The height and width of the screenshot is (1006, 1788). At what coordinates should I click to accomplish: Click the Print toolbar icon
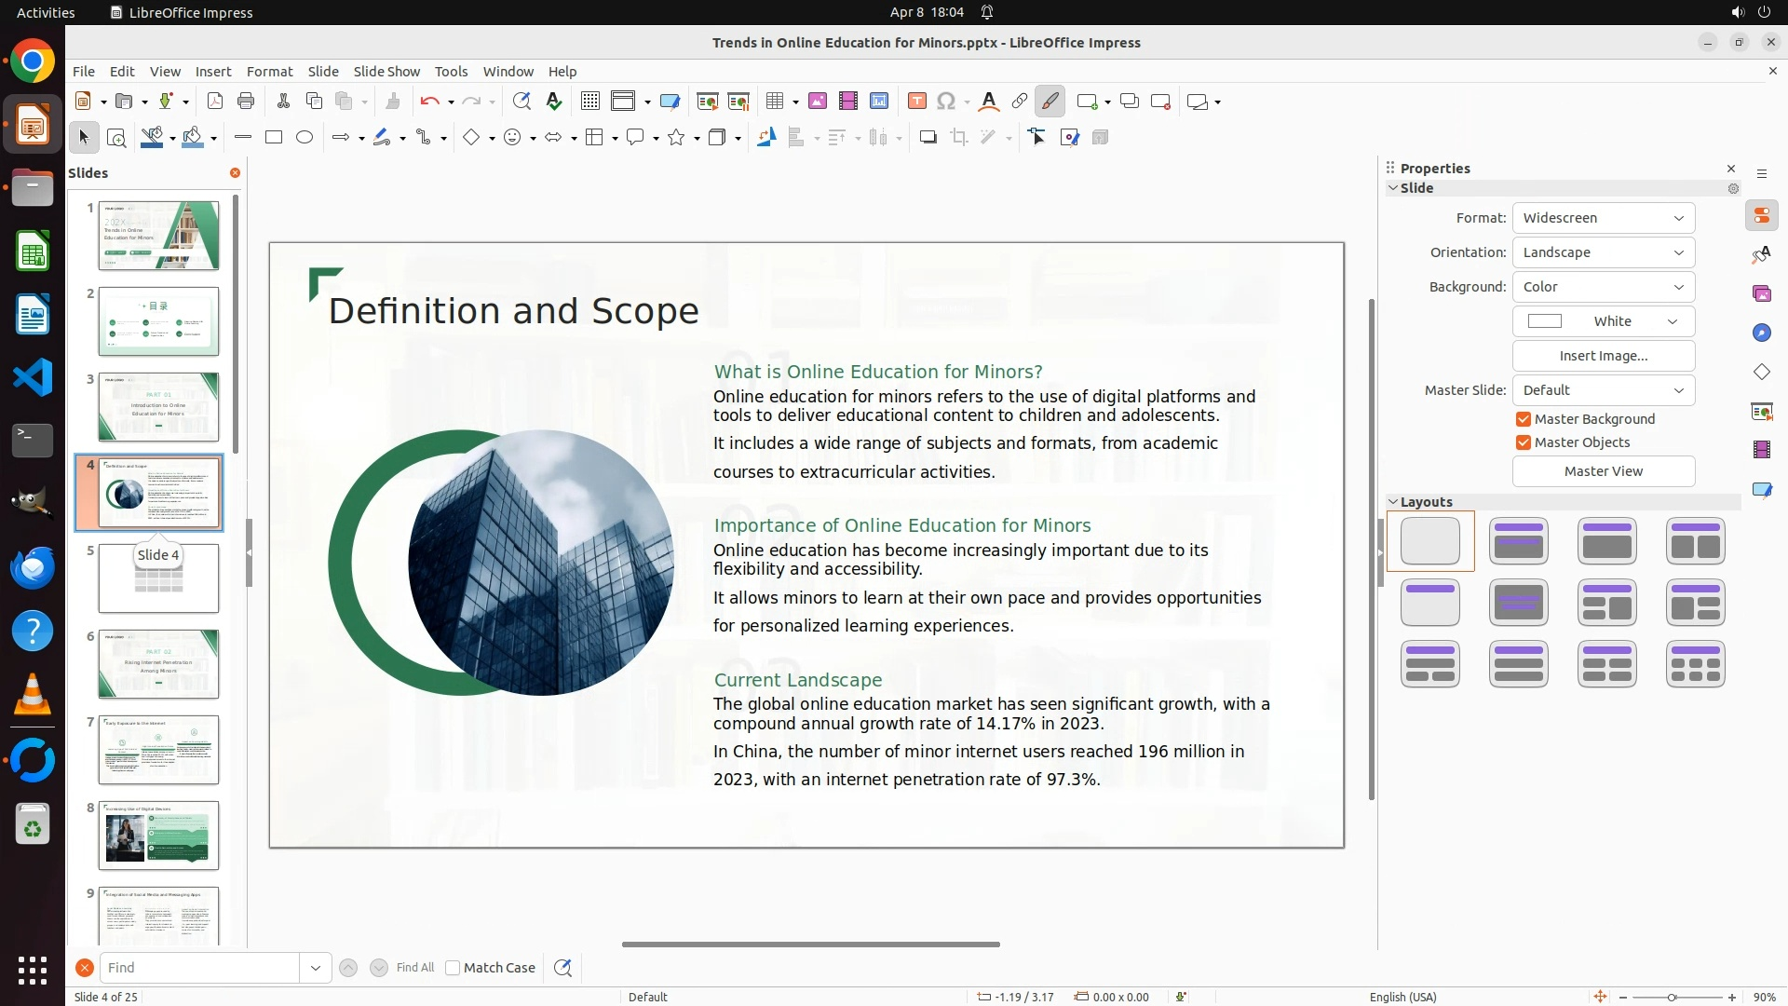(x=246, y=102)
